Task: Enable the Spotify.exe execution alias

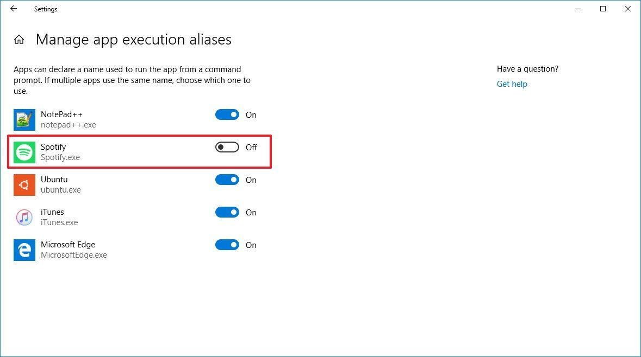Action: click(x=227, y=147)
